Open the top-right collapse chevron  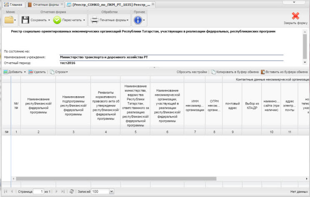click(x=294, y=2)
